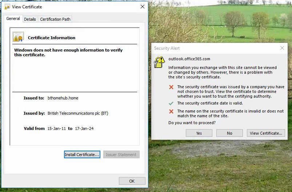Screen dimensions: 292x192
Task: Click the 17-Jan-24 expiry date
Action: tap(84, 128)
